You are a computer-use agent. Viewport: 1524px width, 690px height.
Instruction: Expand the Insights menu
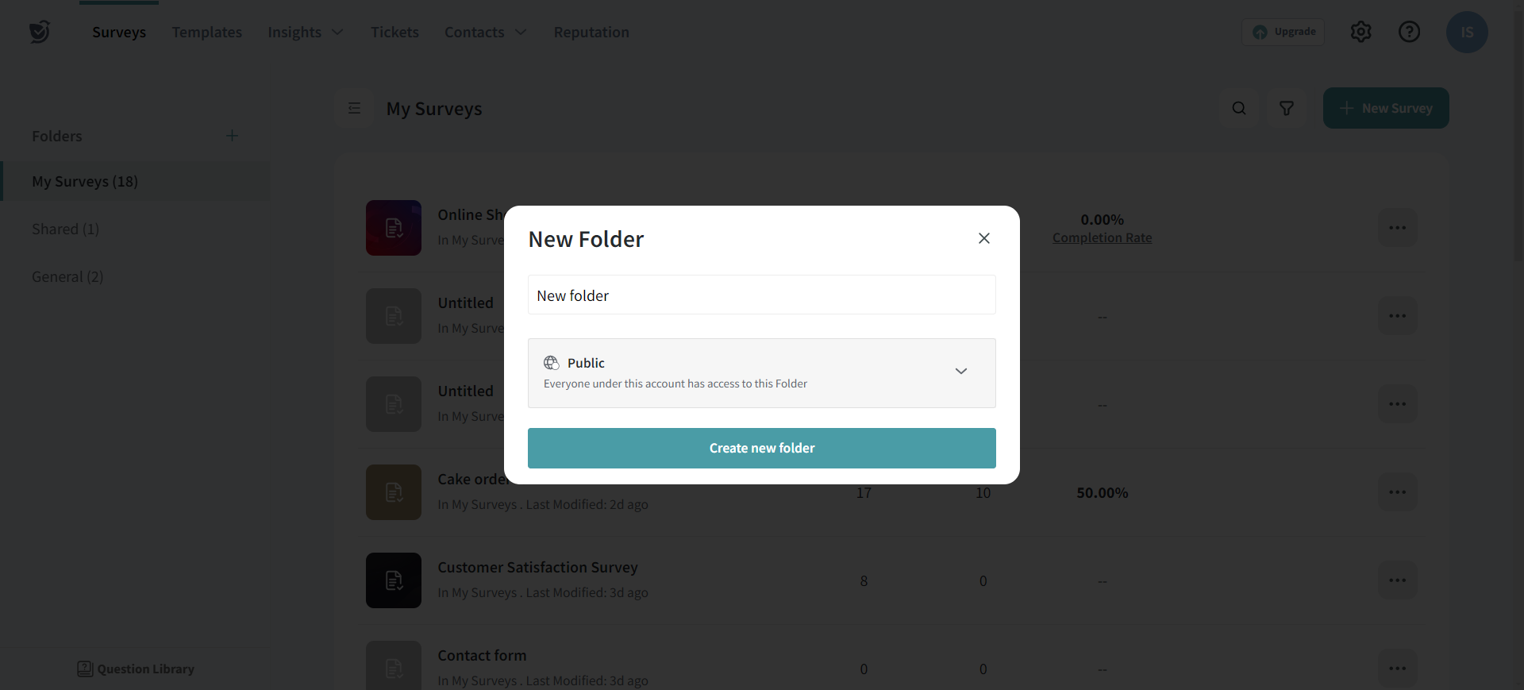coord(305,33)
